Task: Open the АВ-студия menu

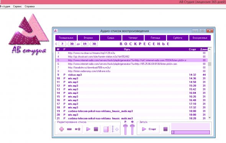Action: [5, 6]
